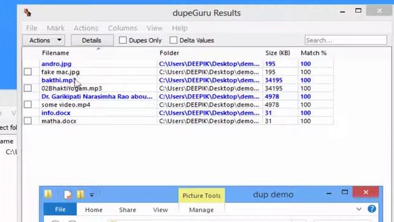Click the folder path cell of andro.jpg
Screen dimensions: 394x222
[x=209, y=64]
